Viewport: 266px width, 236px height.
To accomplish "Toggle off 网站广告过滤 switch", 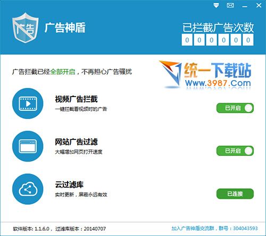I will click(235, 151).
